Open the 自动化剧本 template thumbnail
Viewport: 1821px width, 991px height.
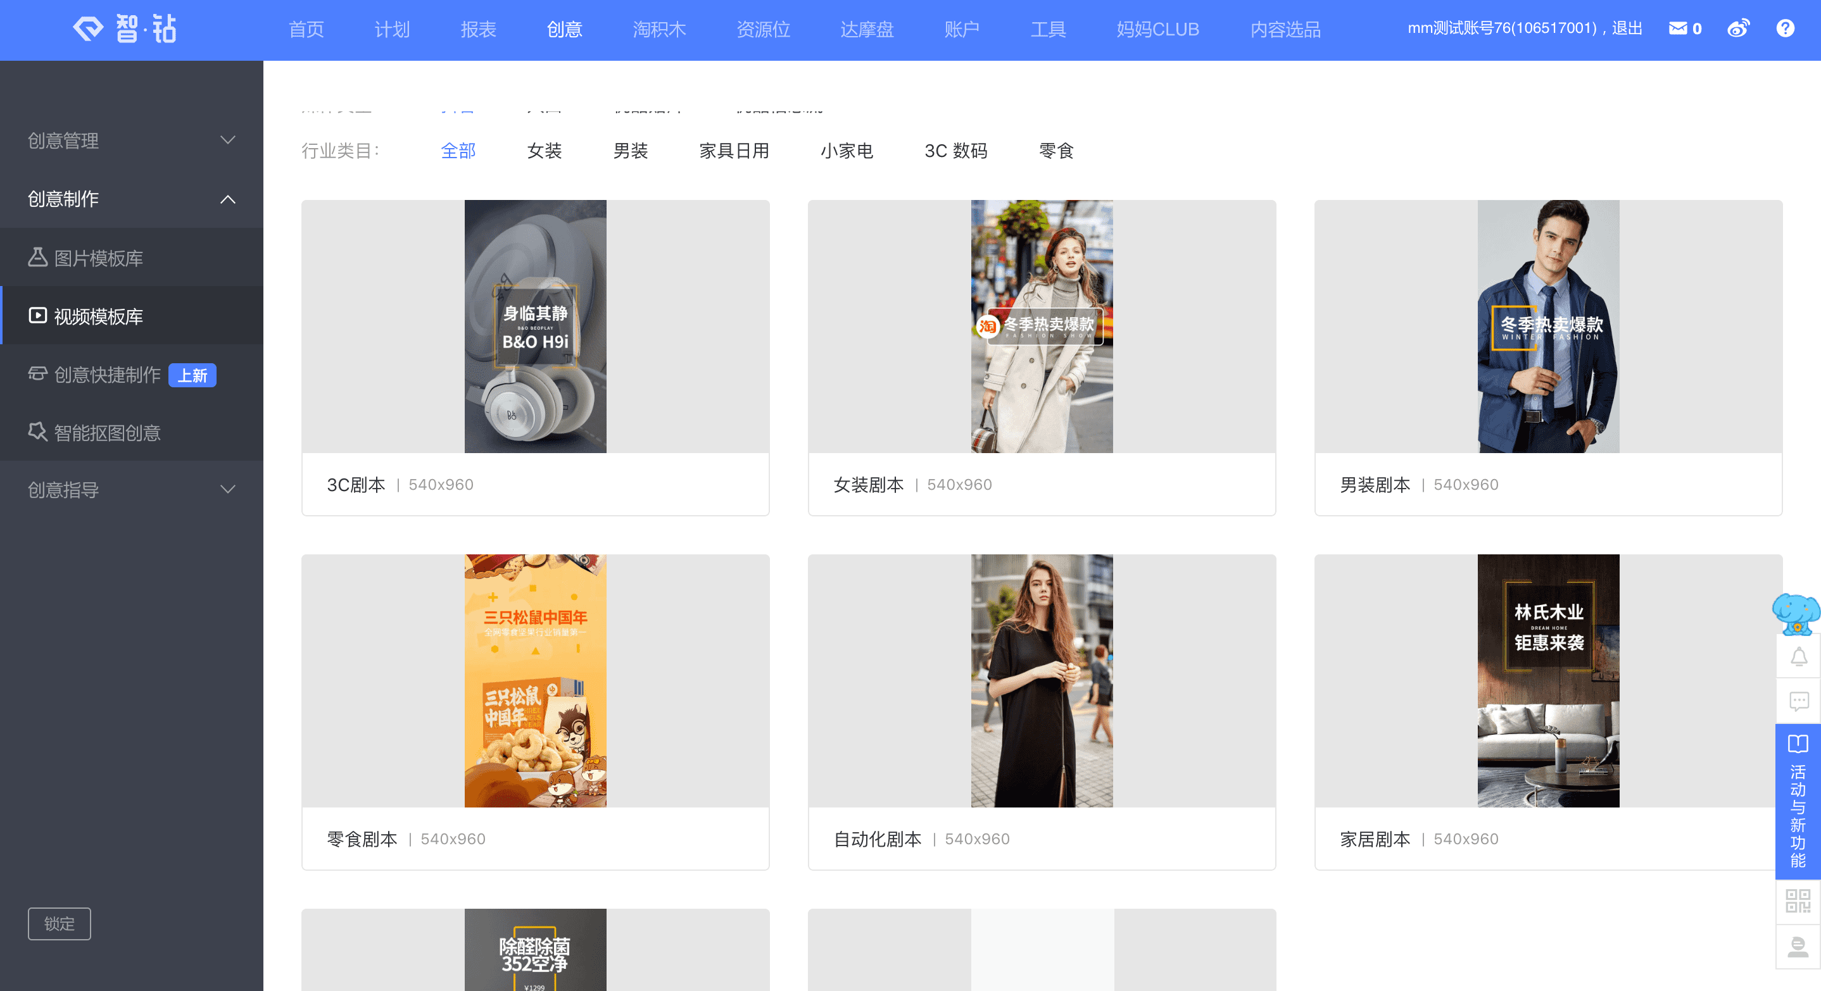pyautogui.click(x=1042, y=680)
